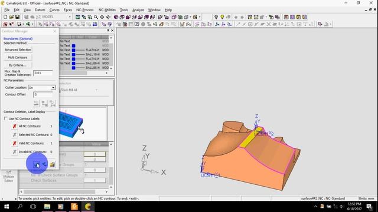Open the arrow at the second toolbar's right end
The height and width of the screenshot is (212, 378).
pyautogui.click(x=330, y=24)
